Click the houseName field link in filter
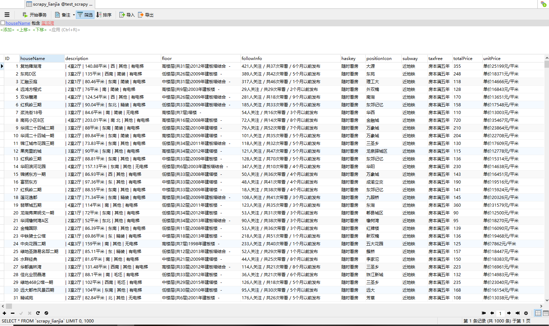The height and width of the screenshot is (326, 549). [18, 23]
